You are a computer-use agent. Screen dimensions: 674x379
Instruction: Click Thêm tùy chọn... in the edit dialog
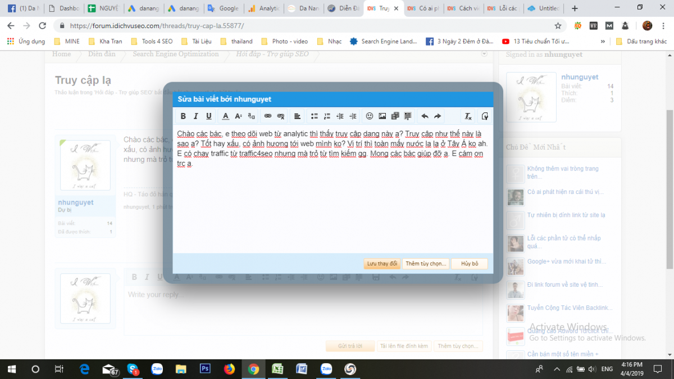426,264
